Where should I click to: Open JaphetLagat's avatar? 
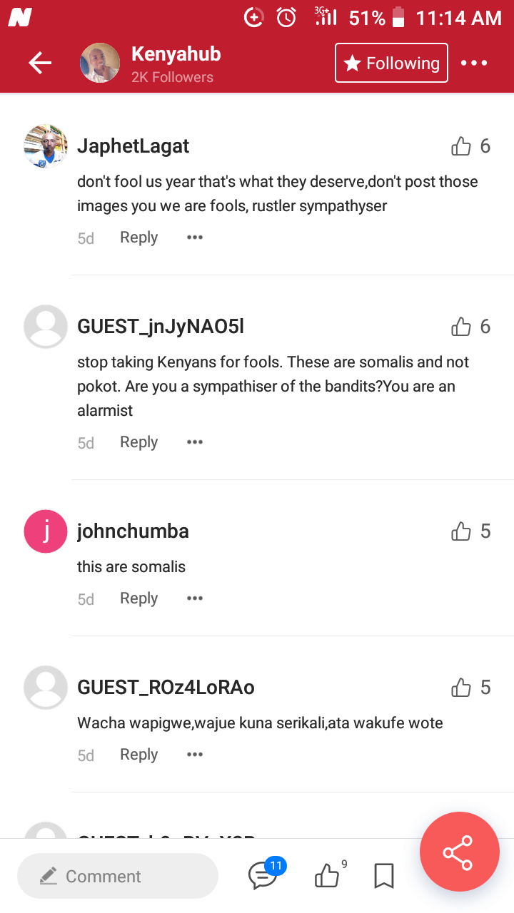click(x=46, y=146)
